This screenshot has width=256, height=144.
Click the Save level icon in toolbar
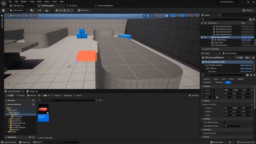[x=4, y=10]
